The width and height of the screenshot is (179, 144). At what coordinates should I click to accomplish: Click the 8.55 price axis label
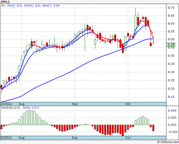[171, 31]
